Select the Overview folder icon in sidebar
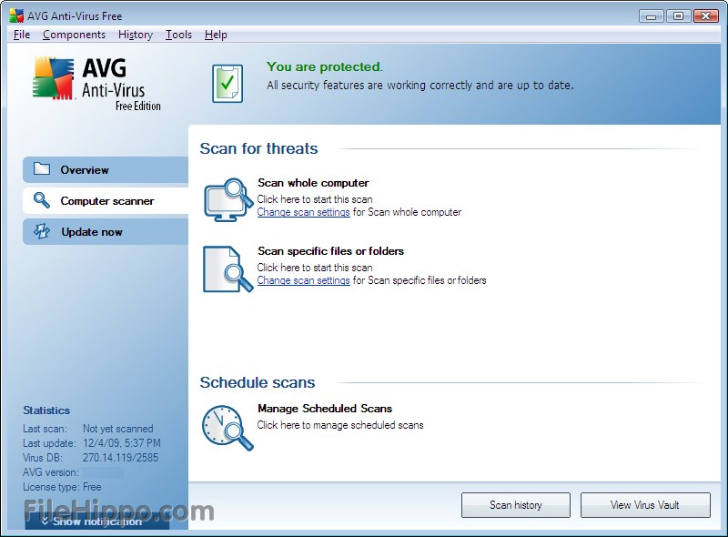 42,169
